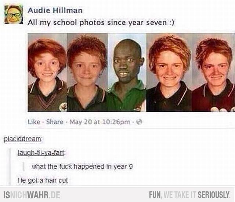The width and height of the screenshot is (235, 202).
Task: Click the Share link under the post
Action: coord(55,122)
